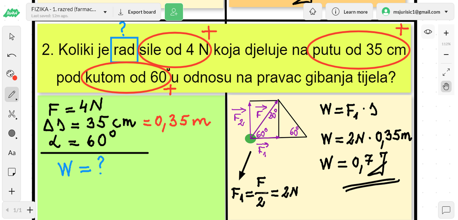
Task: Add a new page next to 1/1
Action: pyautogui.click(x=30, y=210)
